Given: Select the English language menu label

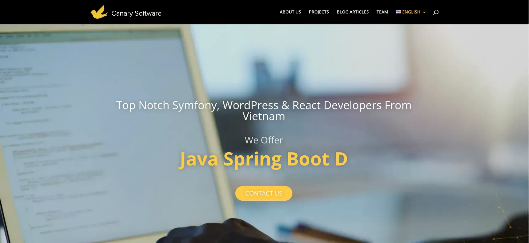Looking at the screenshot, I should (x=411, y=12).
